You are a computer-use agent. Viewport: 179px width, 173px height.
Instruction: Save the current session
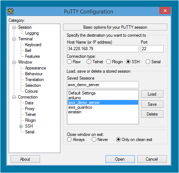pos(152,104)
